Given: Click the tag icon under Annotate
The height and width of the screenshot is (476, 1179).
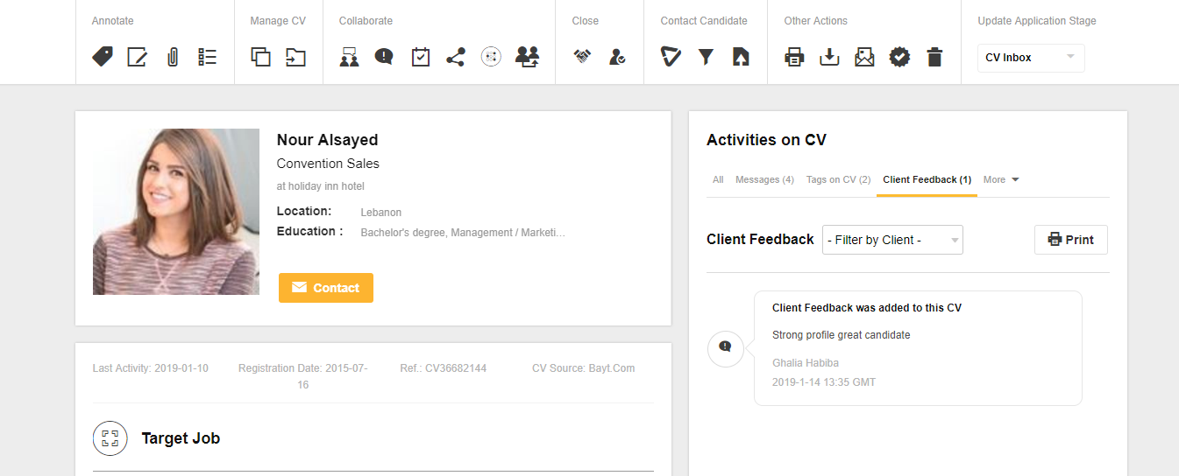Looking at the screenshot, I should tap(103, 58).
